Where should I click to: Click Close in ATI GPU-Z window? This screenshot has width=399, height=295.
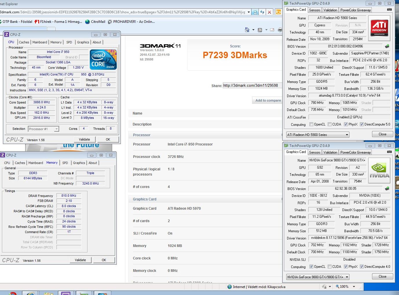pos(382,134)
